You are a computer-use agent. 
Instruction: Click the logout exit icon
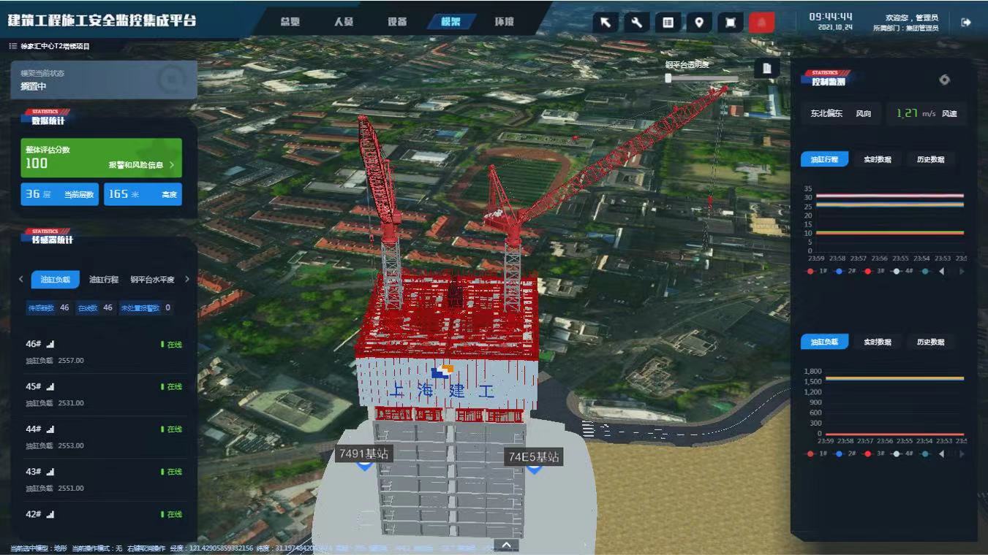[x=965, y=22]
